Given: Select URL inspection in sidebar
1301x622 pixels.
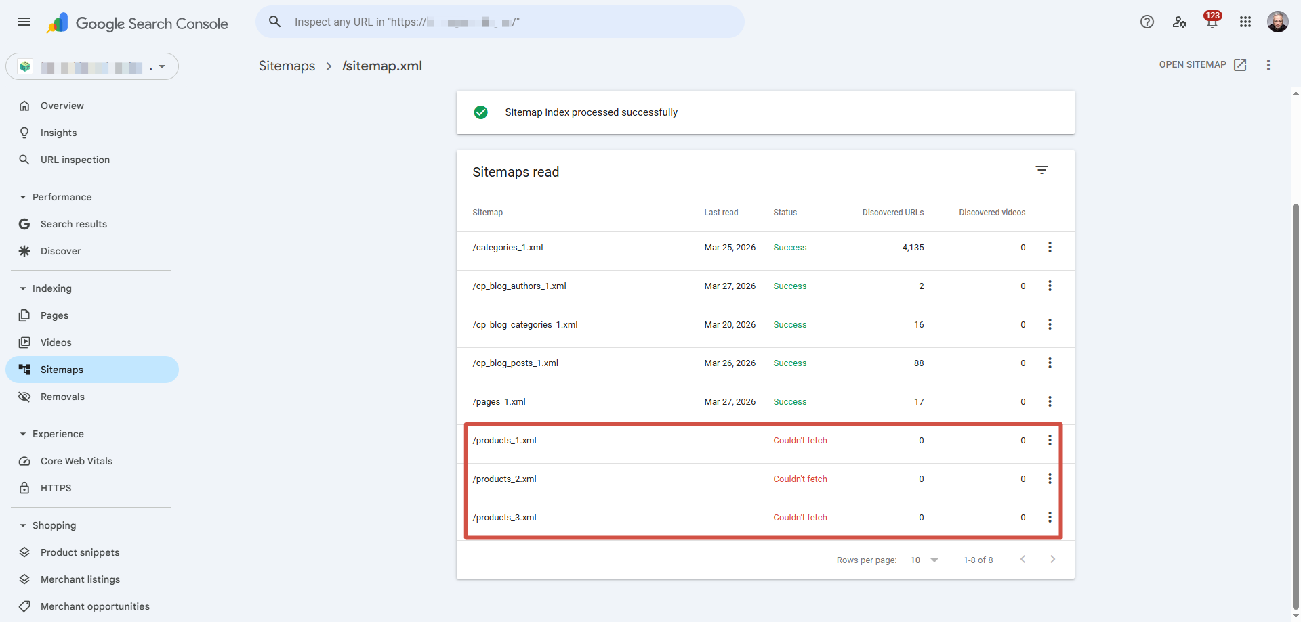Looking at the screenshot, I should (75, 160).
